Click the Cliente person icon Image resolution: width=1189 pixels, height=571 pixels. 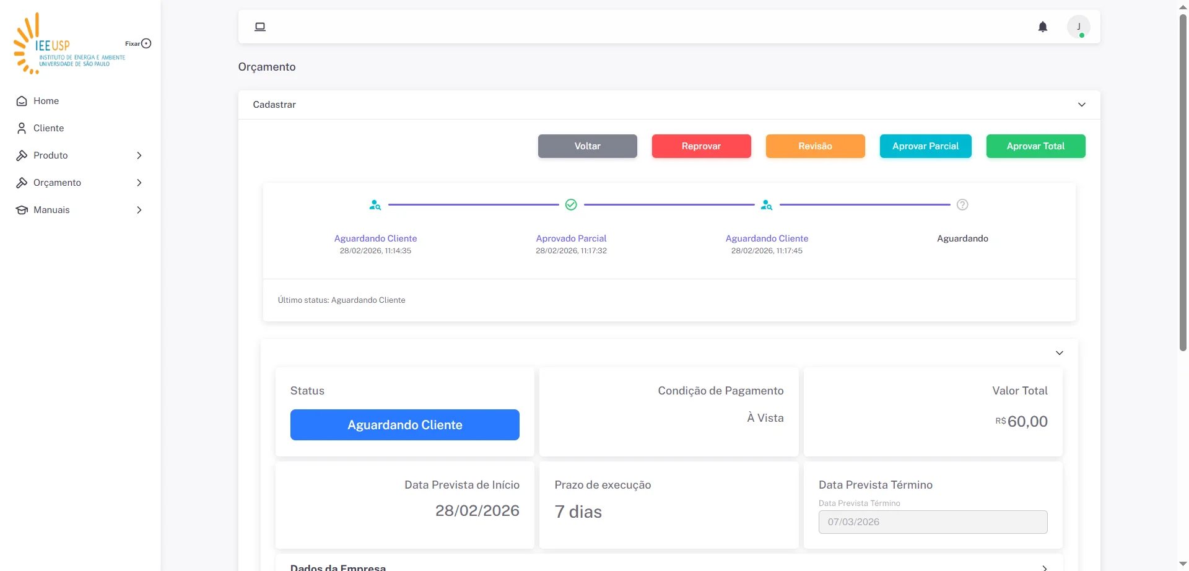click(x=22, y=128)
